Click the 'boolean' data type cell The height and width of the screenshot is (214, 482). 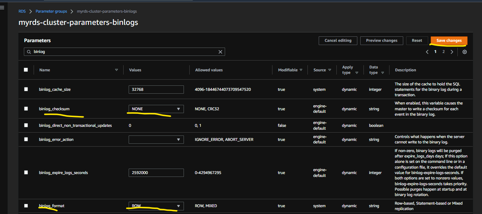[376, 125]
